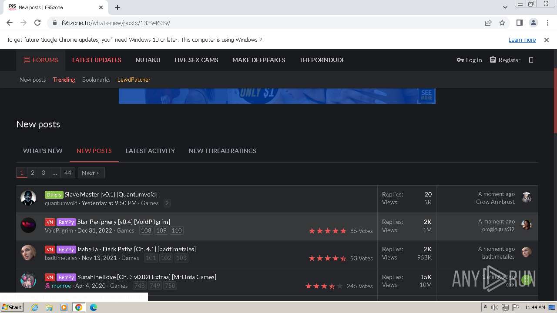This screenshot has width=557, height=313.
Task: Open the Isabella - Dark Paths thread
Action: click(137, 249)
